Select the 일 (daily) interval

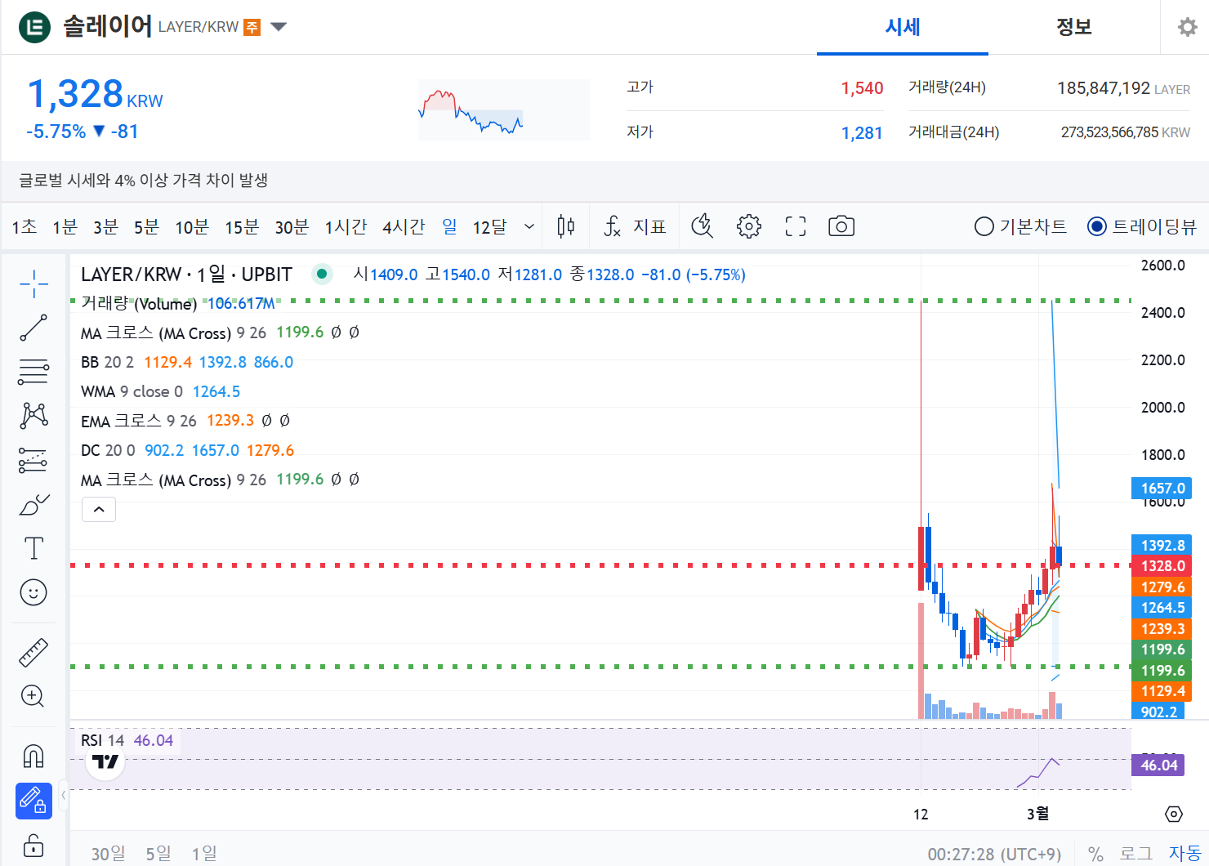(449, 226)
